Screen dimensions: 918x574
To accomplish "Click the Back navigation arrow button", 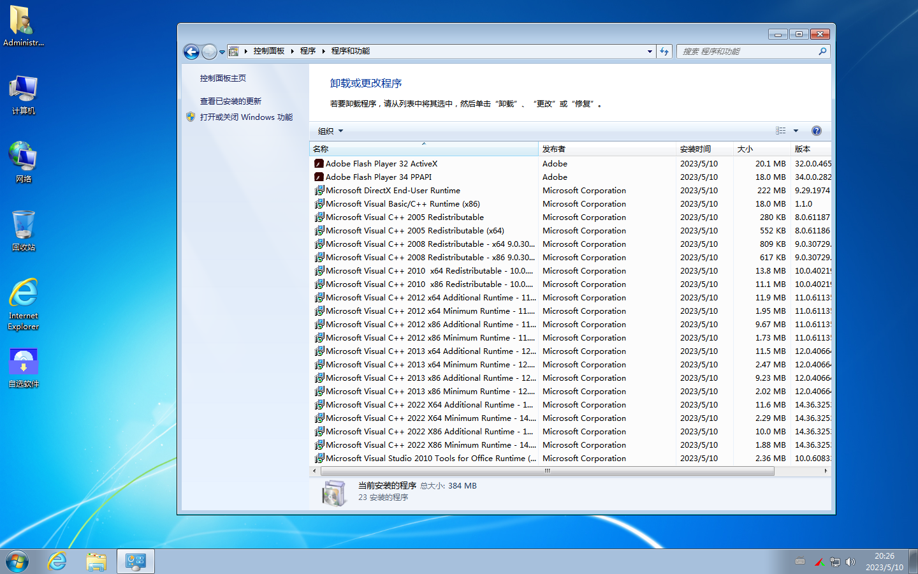I will coord(191,52).
